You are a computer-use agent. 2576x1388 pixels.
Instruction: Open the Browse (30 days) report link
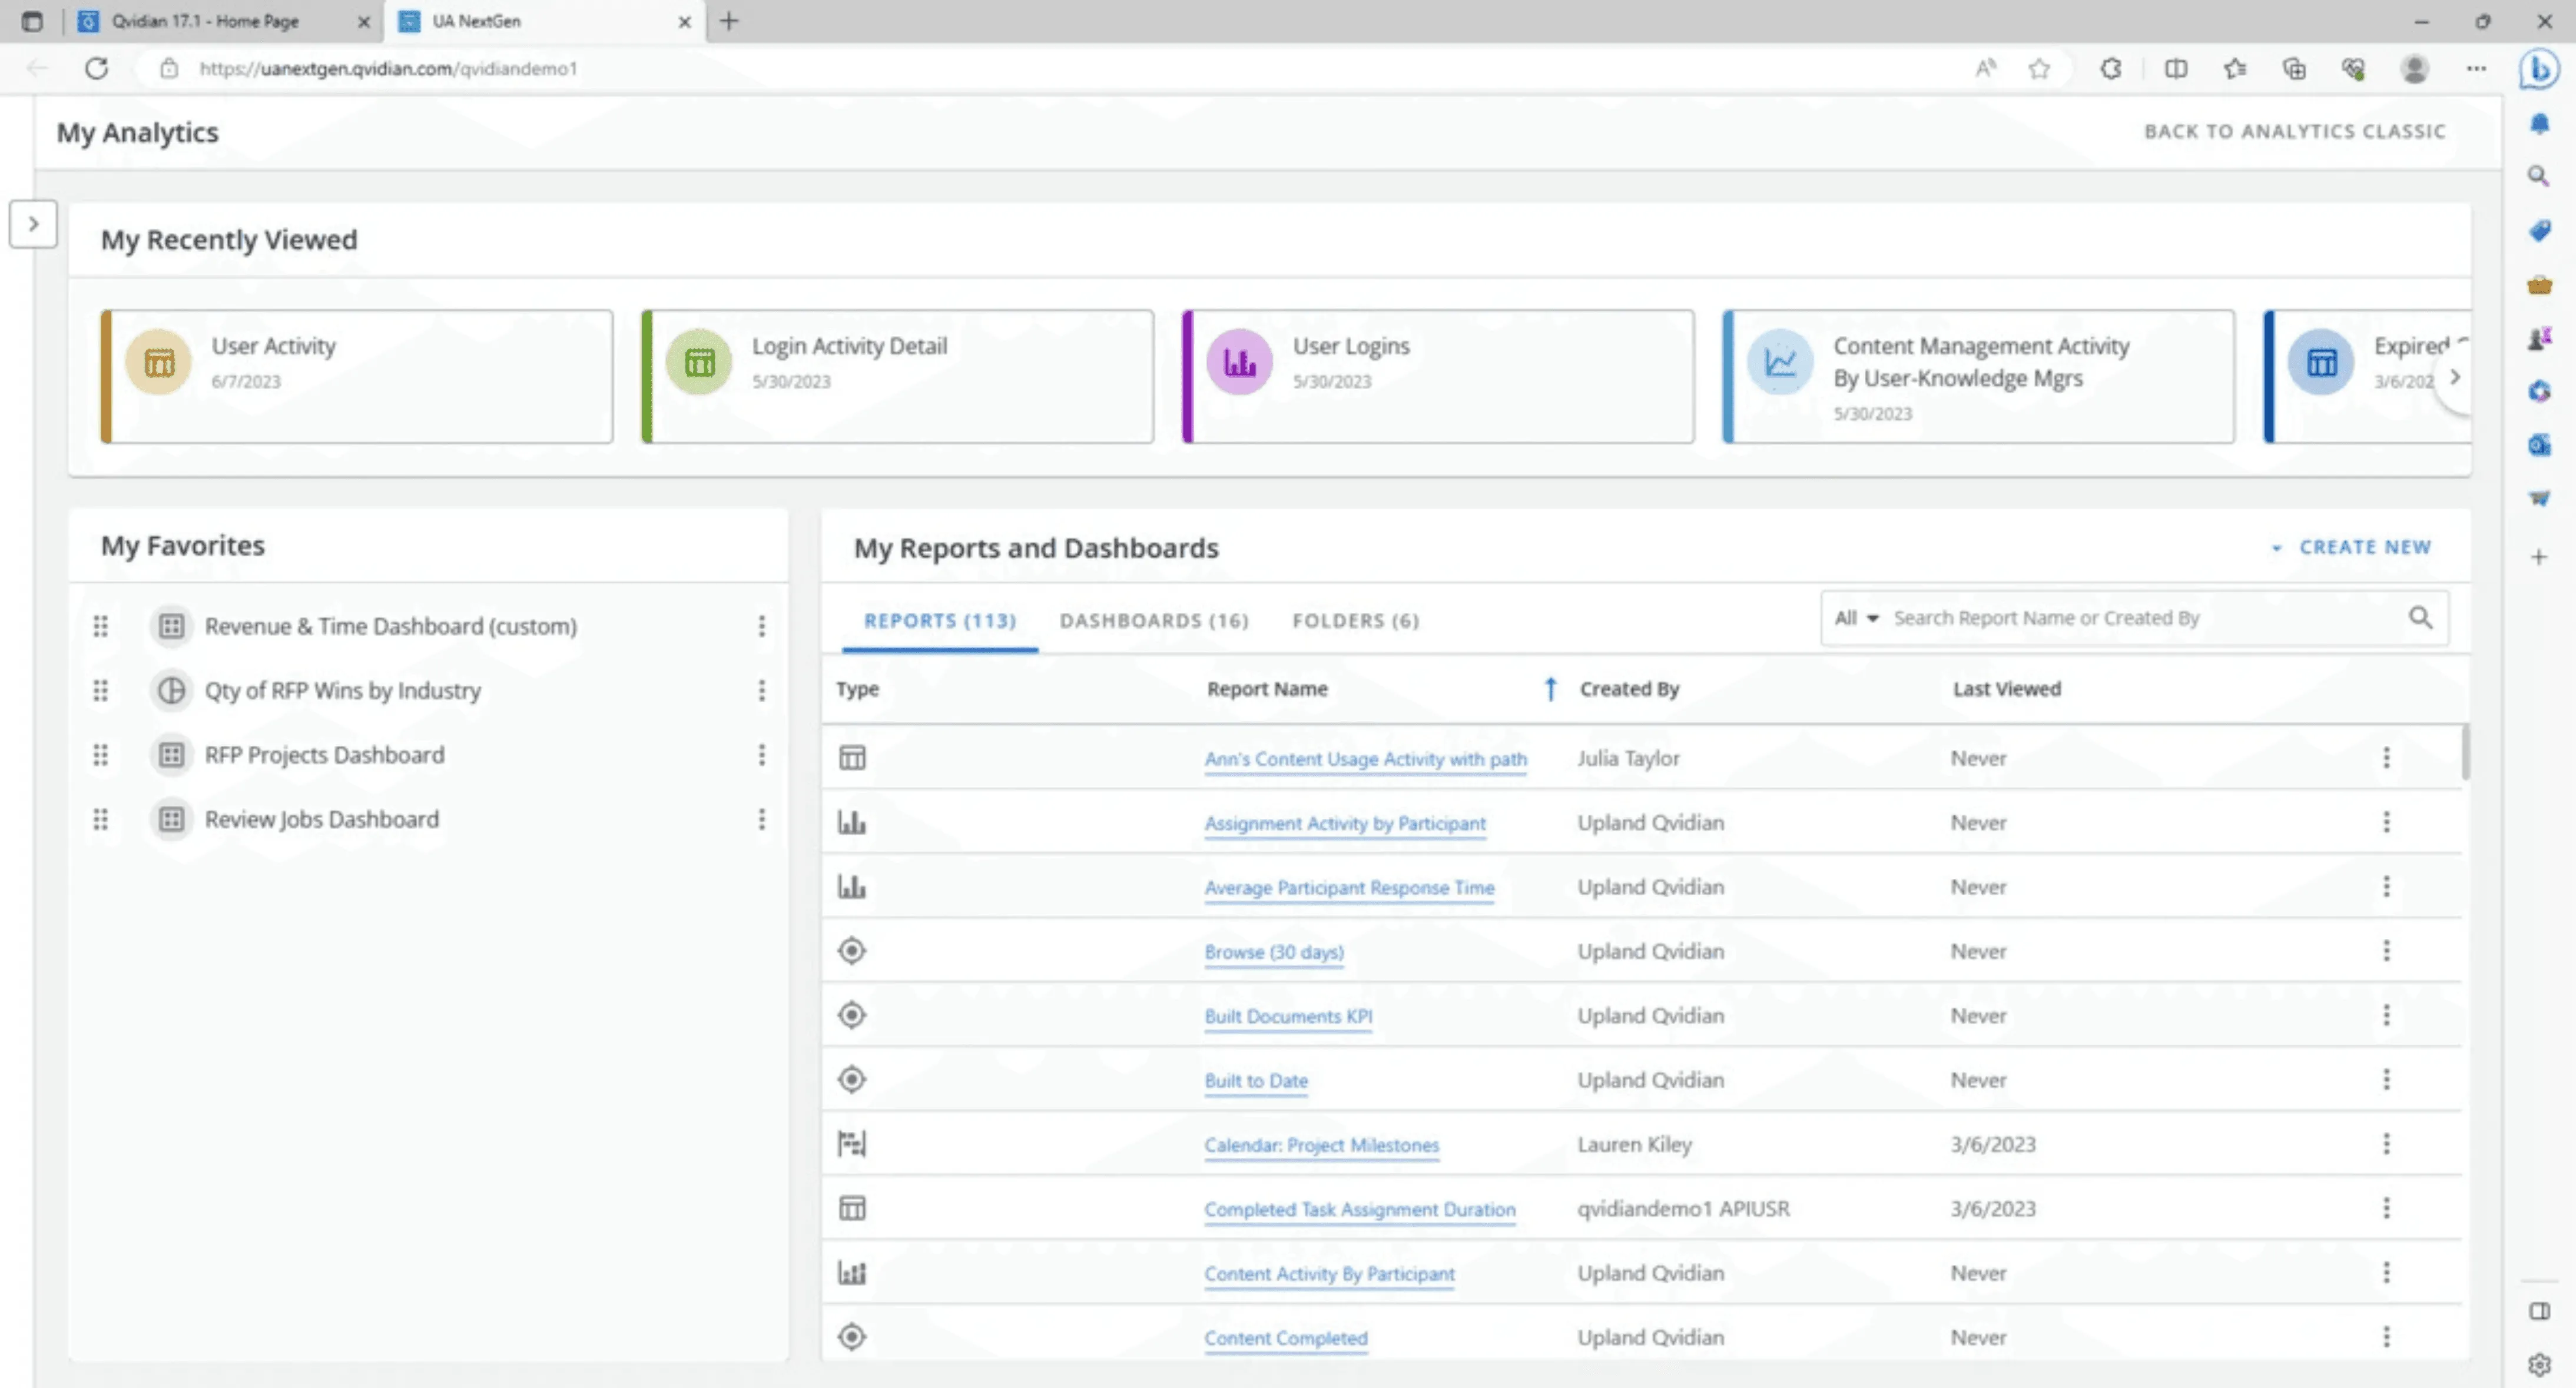click(1274, 952)
